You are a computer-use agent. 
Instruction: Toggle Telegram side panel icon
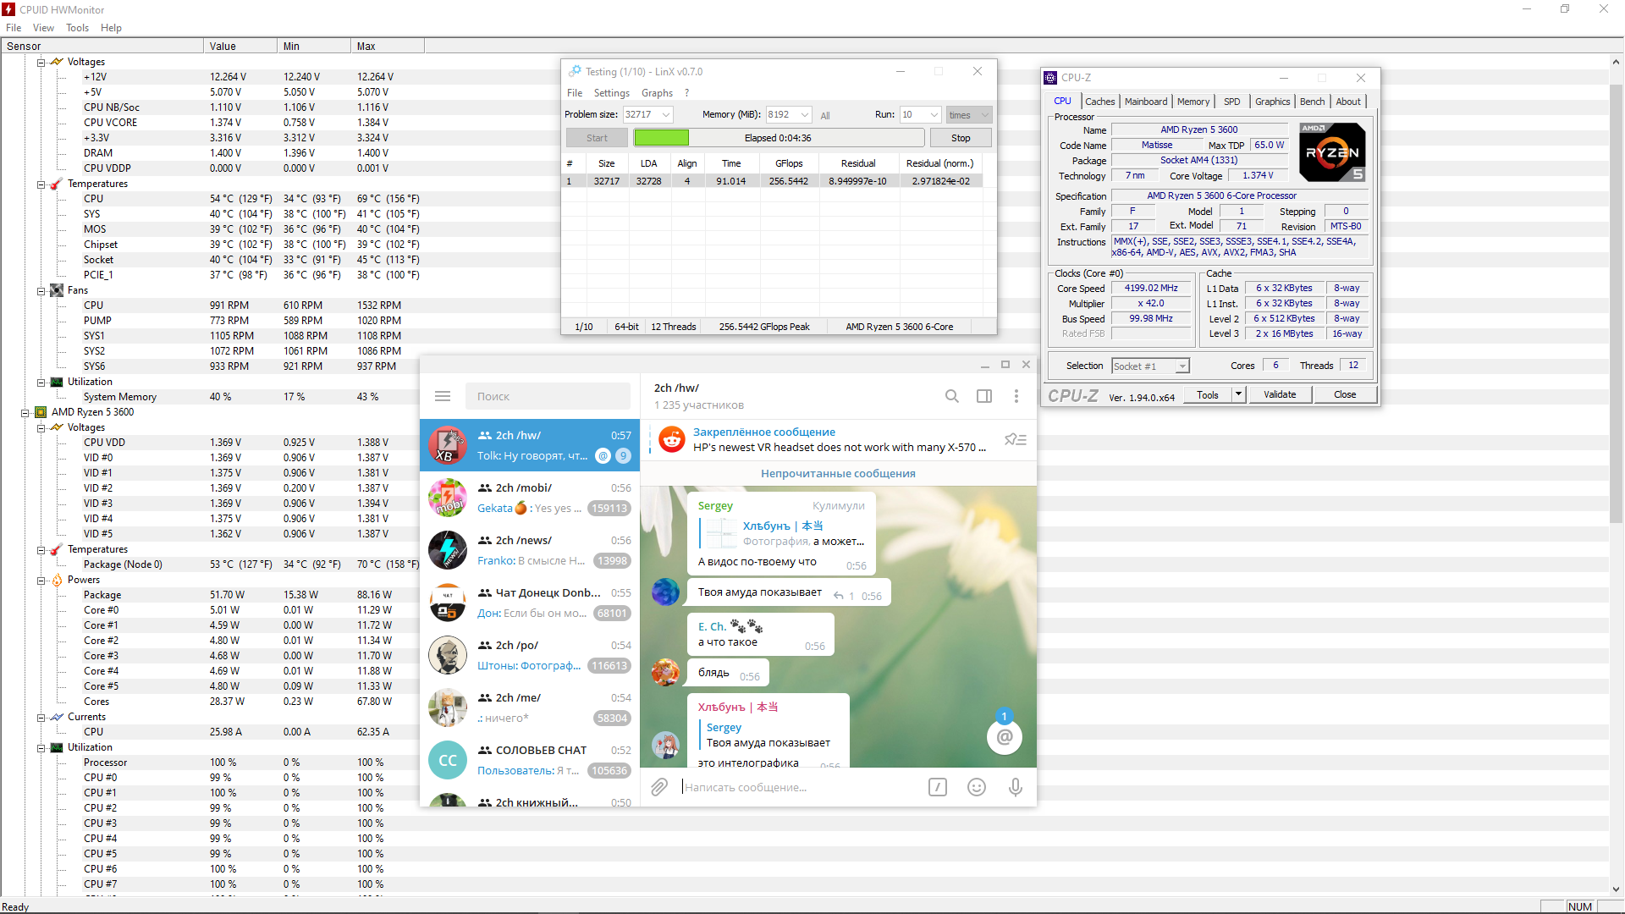pyautogui.click(x=984, y=396)
